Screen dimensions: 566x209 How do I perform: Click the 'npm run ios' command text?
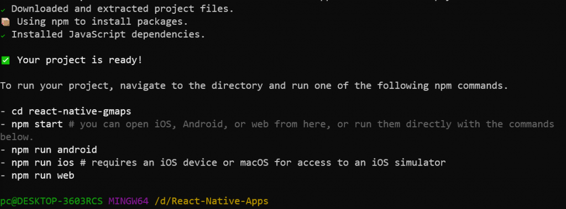pyautogui.click(x=43, y=163)
